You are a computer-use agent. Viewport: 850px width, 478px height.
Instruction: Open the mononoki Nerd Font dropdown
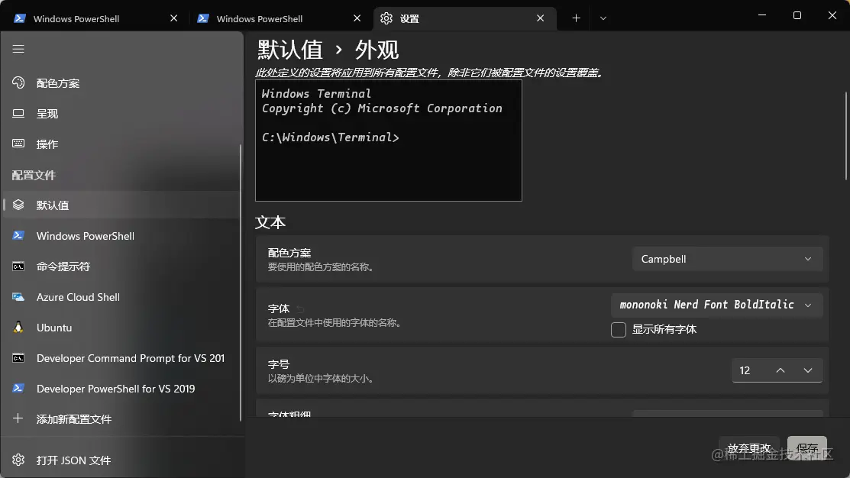(716, 305)
